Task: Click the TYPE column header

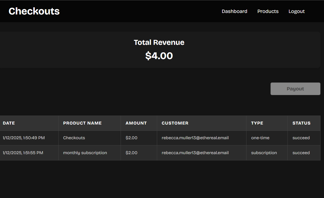Action: pos(257,123)
